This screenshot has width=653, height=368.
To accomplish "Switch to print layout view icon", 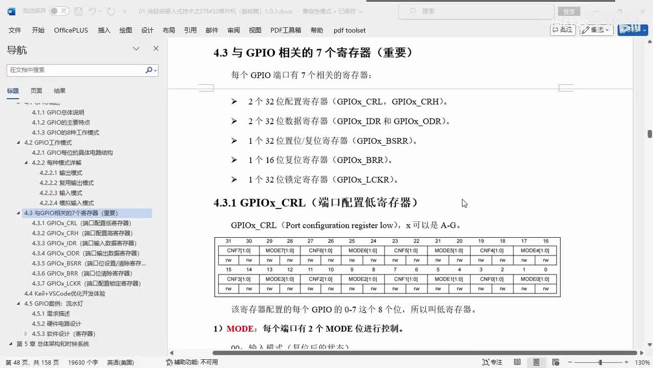I will [536, 362].
